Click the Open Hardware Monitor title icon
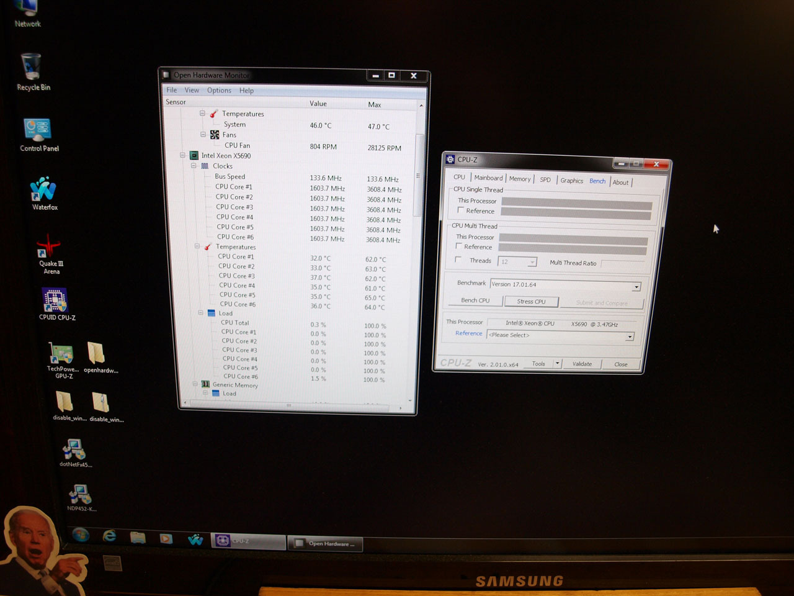Image resolution: width=794 pixels, height=596 pixels. [166, 75]
